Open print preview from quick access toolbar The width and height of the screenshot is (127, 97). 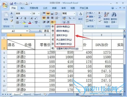(x=26, y=4)
